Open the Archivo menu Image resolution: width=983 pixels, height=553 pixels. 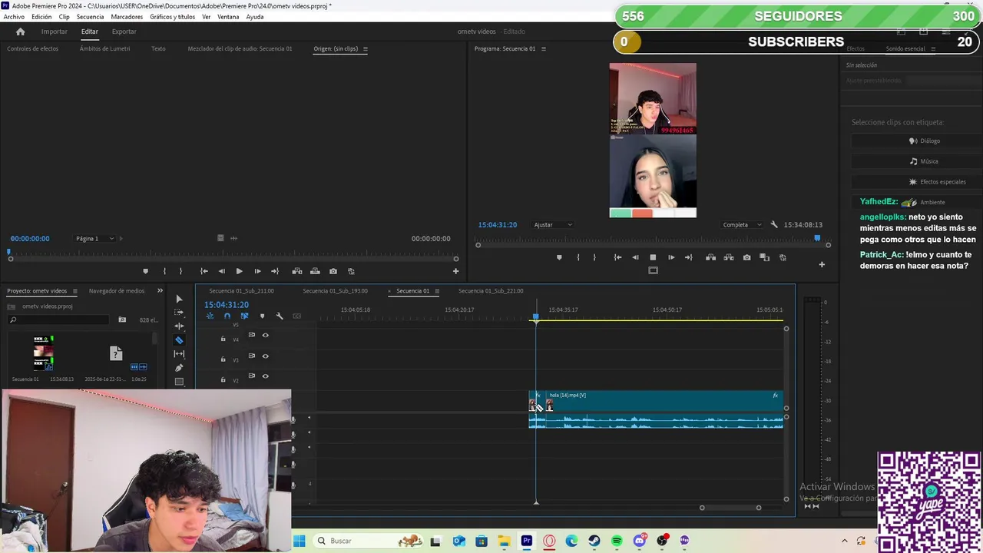click(14, 17)
